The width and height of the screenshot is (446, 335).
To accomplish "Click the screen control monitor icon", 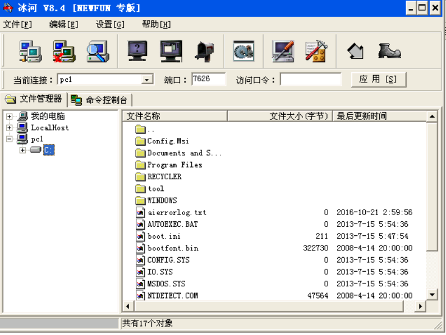I will coord(171,51).
